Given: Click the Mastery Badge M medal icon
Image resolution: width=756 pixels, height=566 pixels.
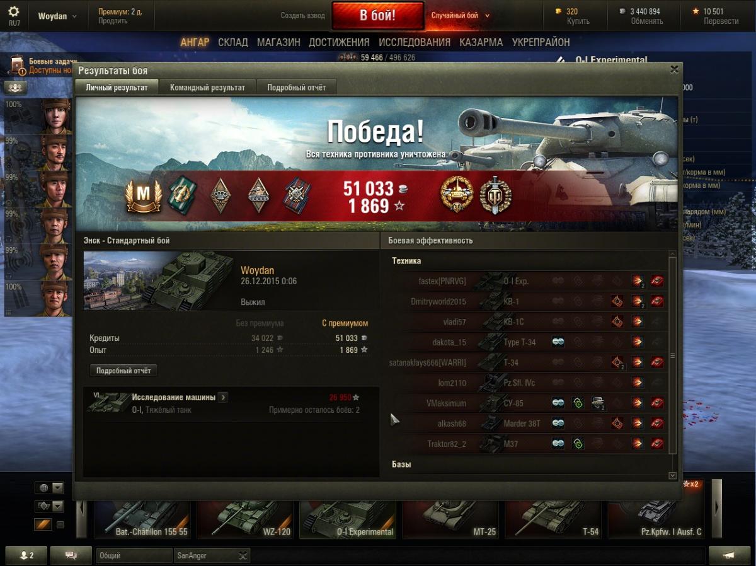Looking at the screenshot, I should click(144, 196).
